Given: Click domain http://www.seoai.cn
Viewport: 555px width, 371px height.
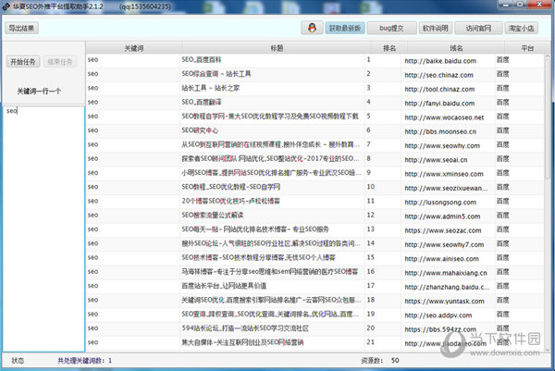Looking at the screenshot, I should tap(436, 160).
